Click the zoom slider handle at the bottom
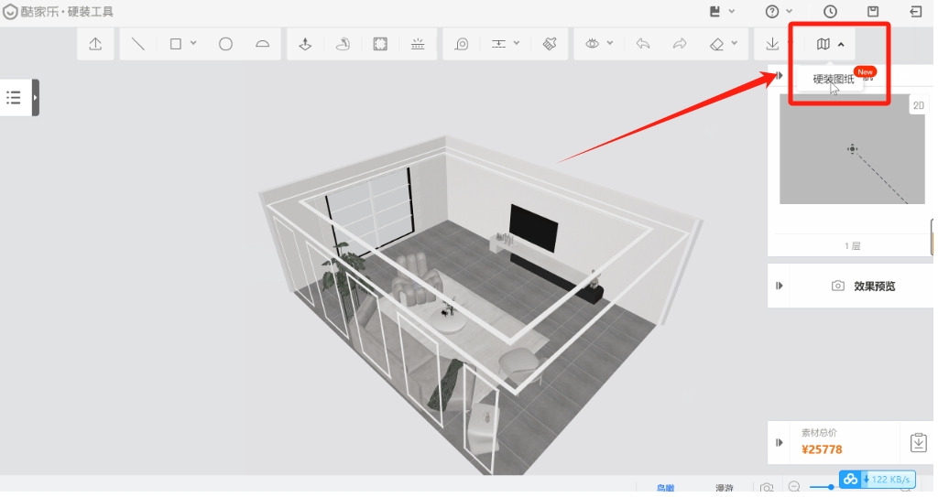This screenshot has width=938, height=497. (x=831, y=487)
